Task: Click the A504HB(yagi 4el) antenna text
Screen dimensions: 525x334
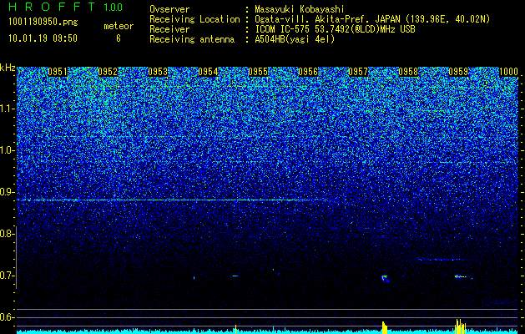Action: point(295,39)
